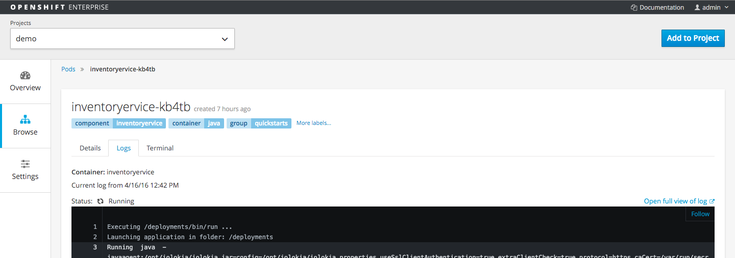Click log line number 3
Viewport: 735px width, 258px height.
pos(95,247)
